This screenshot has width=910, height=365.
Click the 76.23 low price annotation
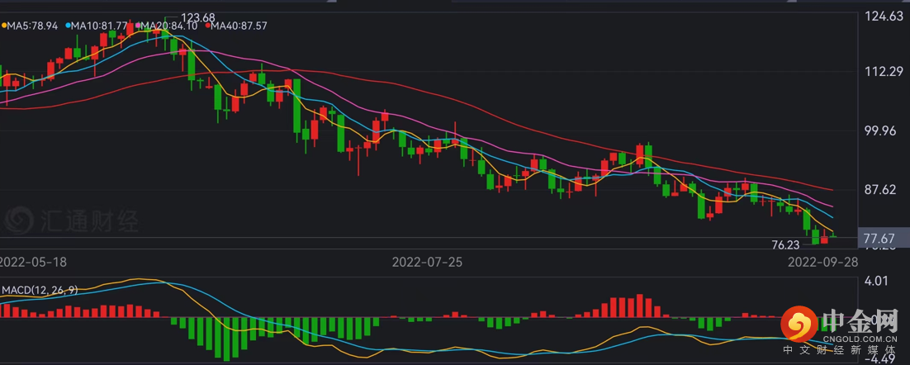pos(785,245)
